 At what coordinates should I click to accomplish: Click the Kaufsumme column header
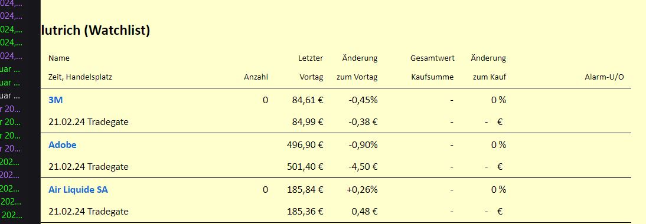[433, 77]
